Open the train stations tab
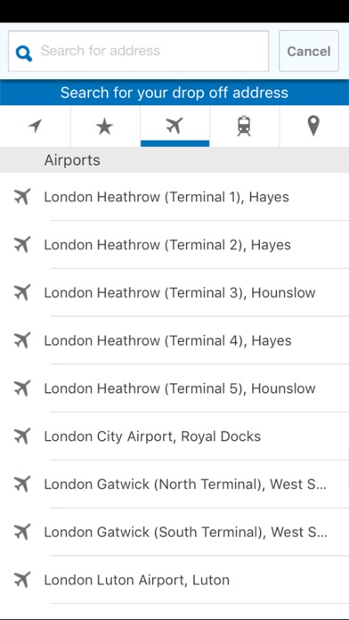The width and height of the screenshot is (349, 620). [244, 126]
